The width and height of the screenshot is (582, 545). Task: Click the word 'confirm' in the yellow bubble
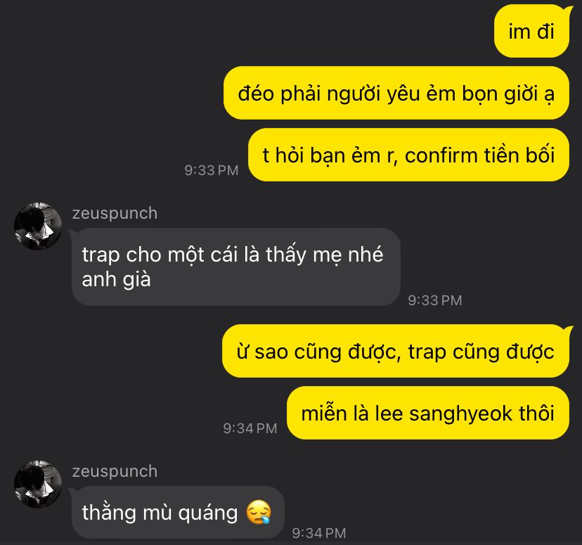441,155
